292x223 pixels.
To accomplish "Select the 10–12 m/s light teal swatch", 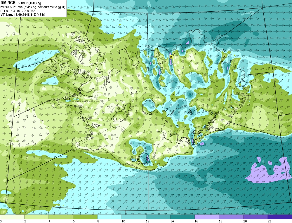I will click(x=134, y=217).
